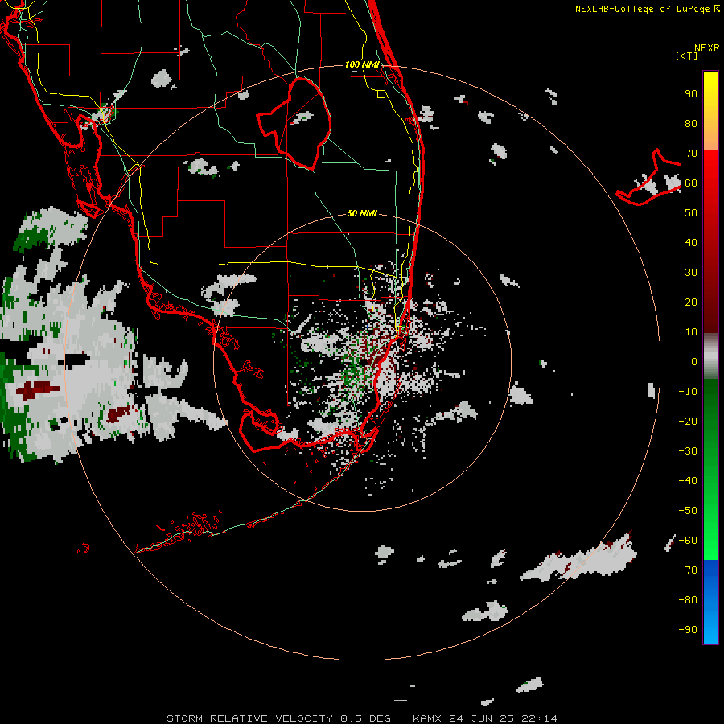Click the -90 knot scale label
The width and height of the screenshot is (724, 724).
[688, 630]
